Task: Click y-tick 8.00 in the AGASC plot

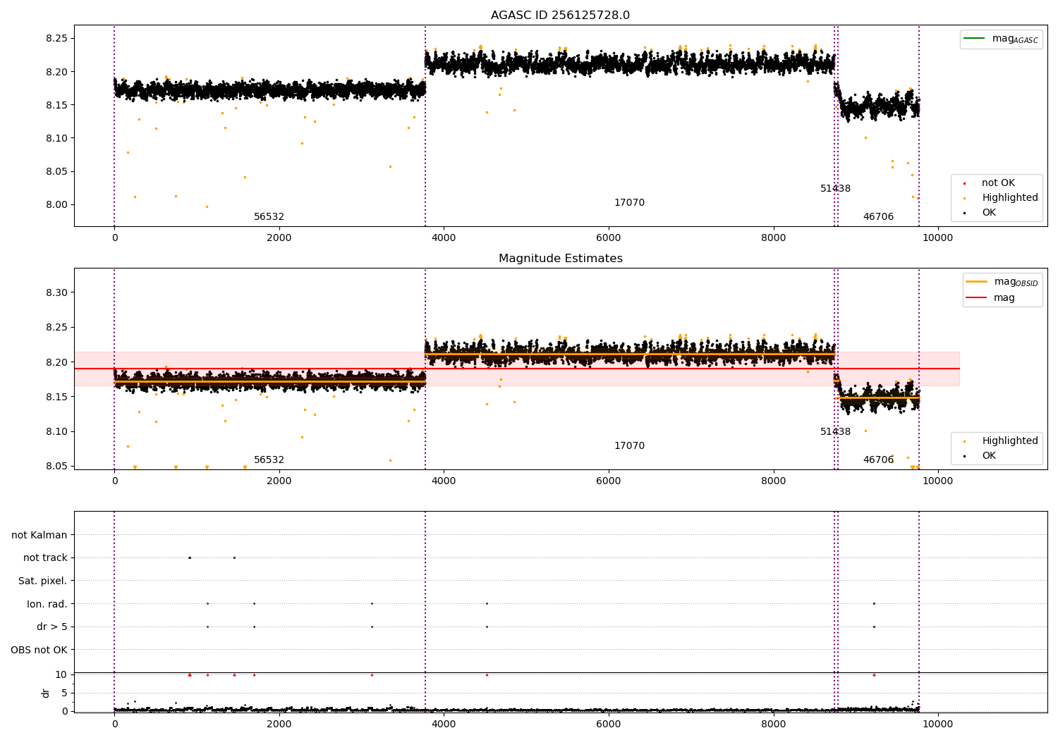Action: pos(56,205)
